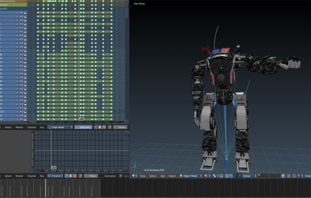The width and height of the screenshot is (311, 198).
Task: Click the Graph Editor vertical scrollbar
Action: coord(33,150)
